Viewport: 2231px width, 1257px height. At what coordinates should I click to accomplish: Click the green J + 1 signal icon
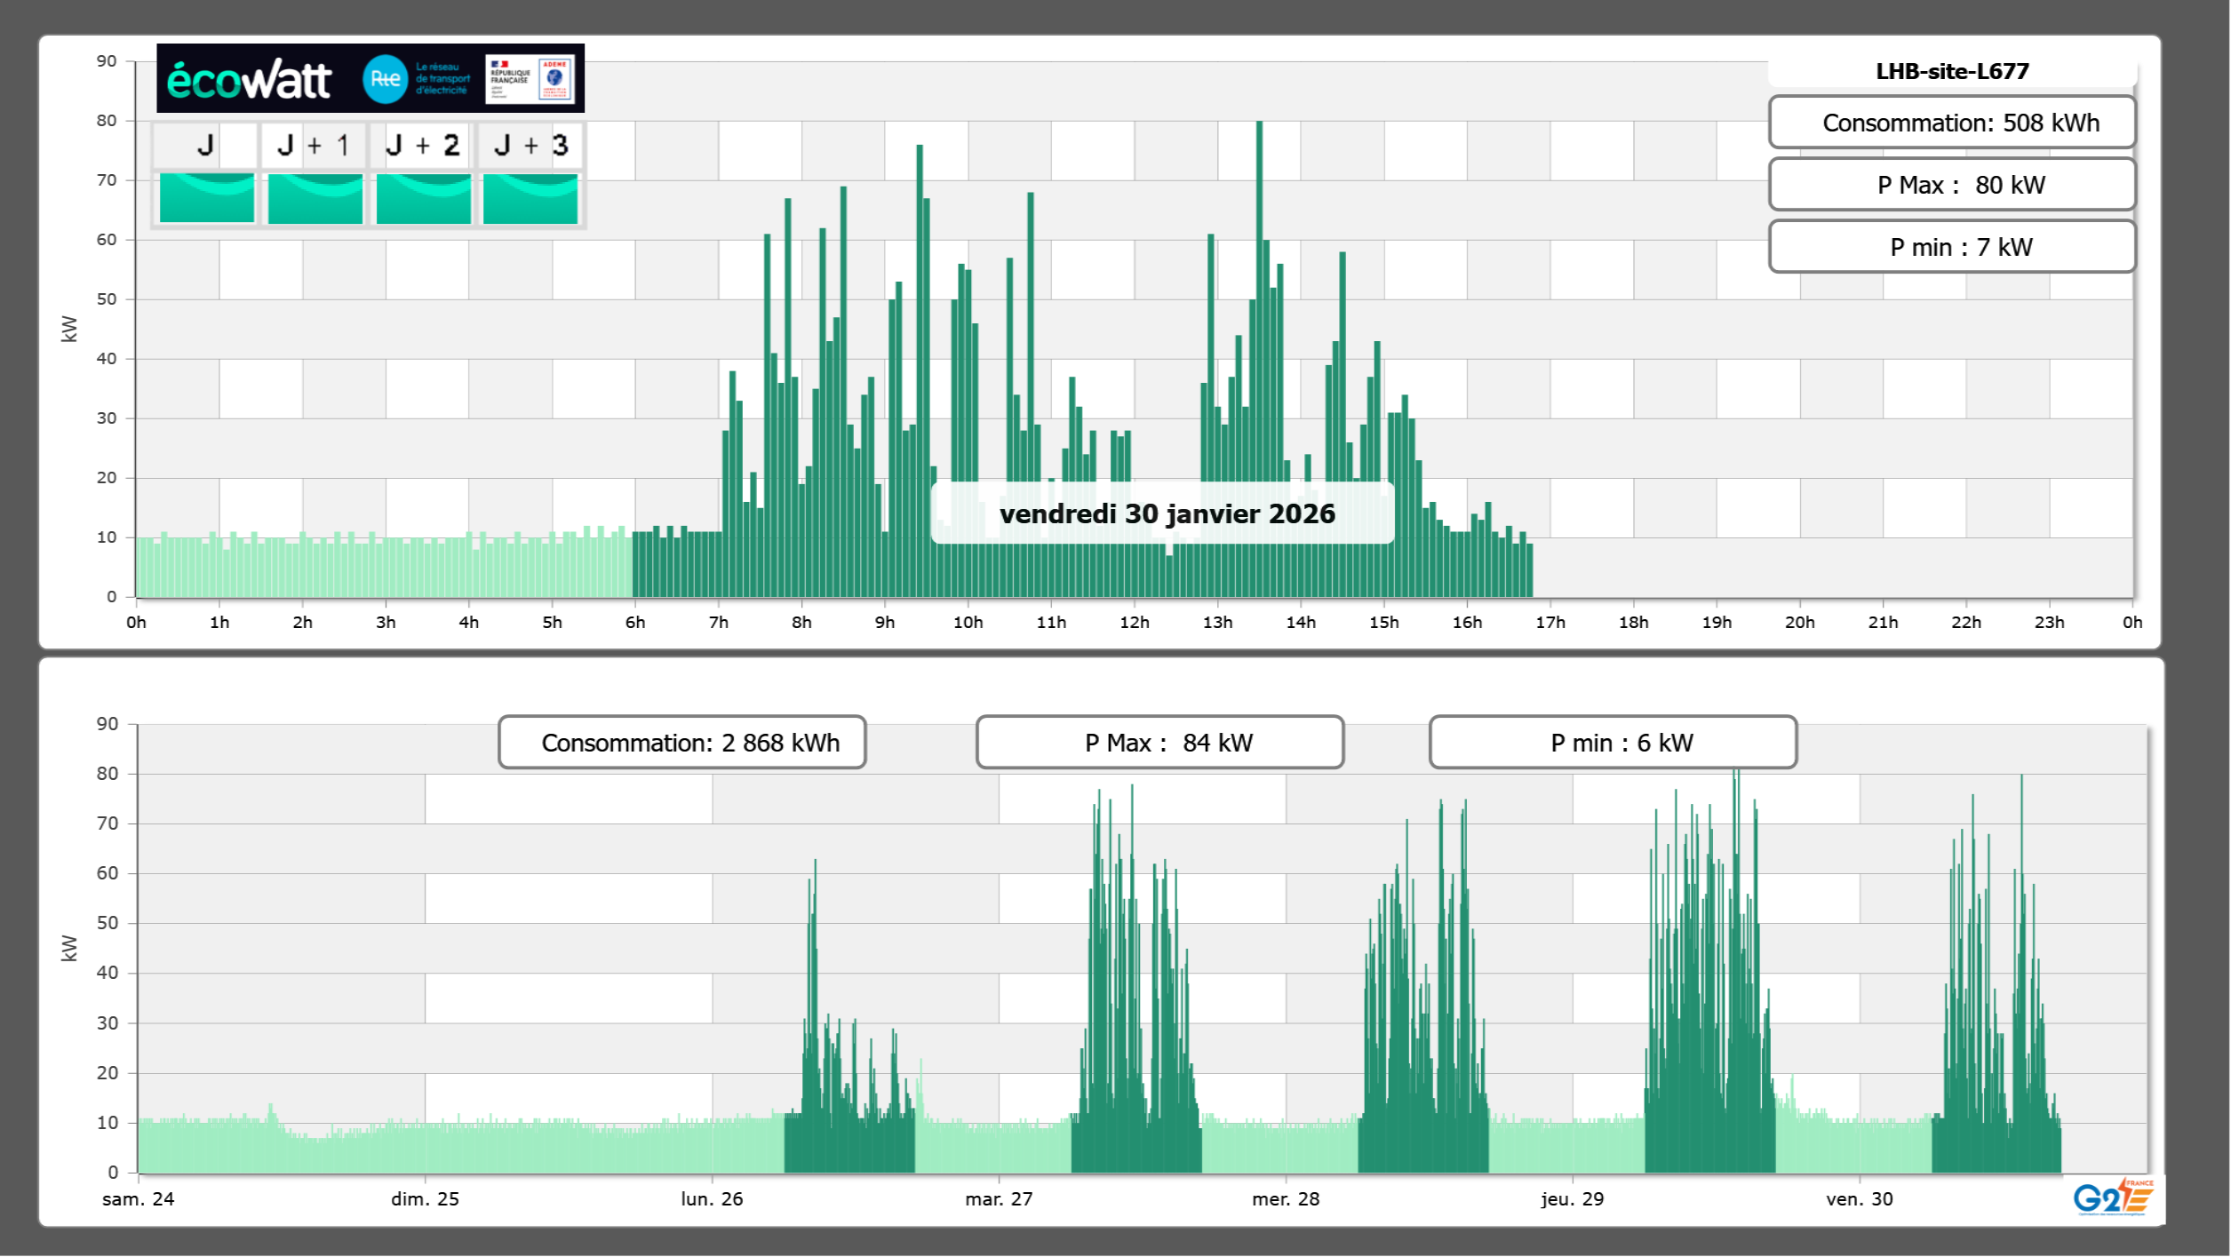pos(315,198)
